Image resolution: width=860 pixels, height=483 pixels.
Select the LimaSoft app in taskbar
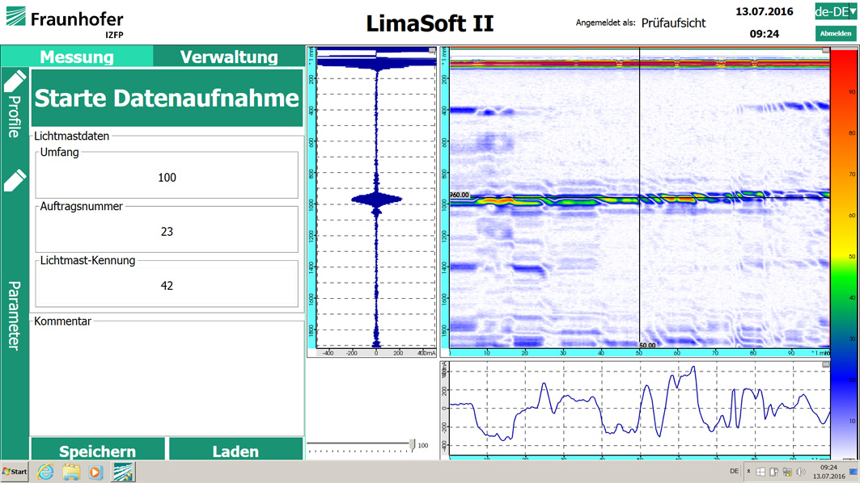point(123,472)
